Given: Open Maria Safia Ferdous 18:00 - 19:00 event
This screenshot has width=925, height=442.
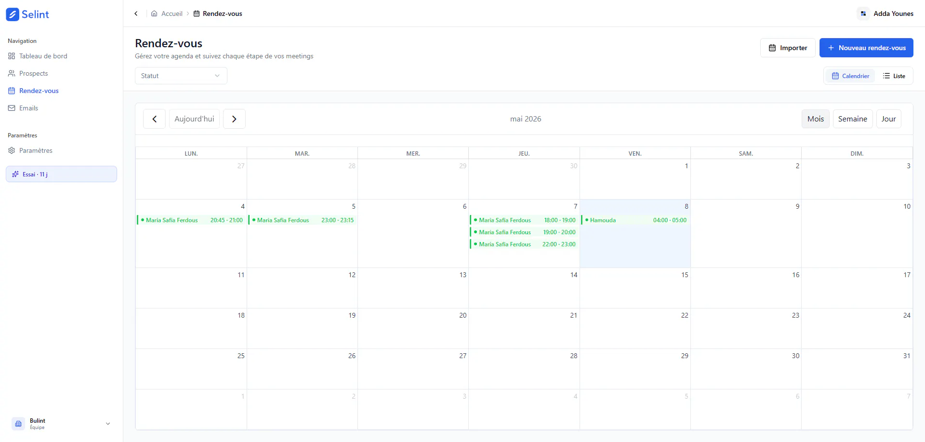Looking at the screenshot, I should coord(524,220).
